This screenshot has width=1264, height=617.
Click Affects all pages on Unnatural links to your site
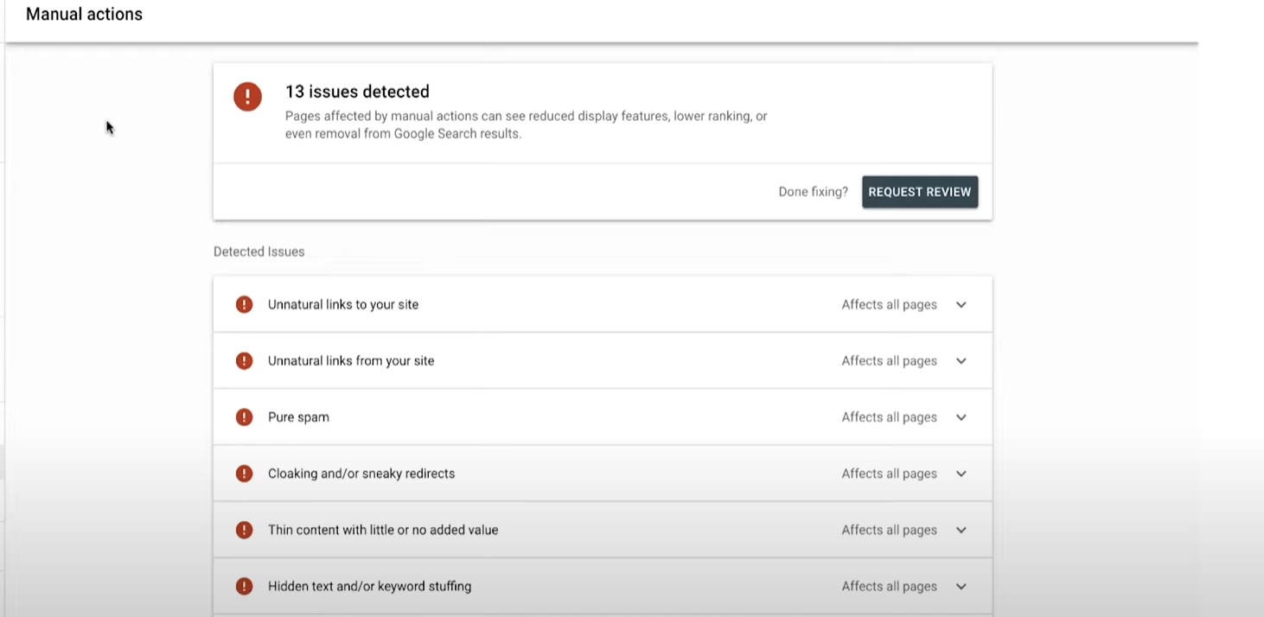[889, 304]
